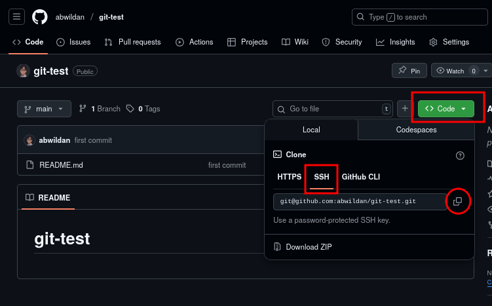Screen dimensions: 492x306
Task: Open the Pull requests tab
Action: point(133,42)
